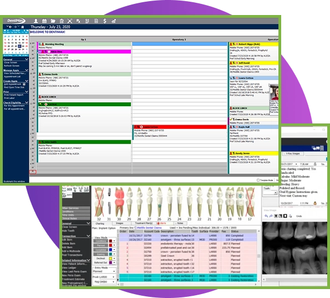Open the Rx prescriptions toolbar icon
This screenshot has width=330, height=298.
coord(78,21)
